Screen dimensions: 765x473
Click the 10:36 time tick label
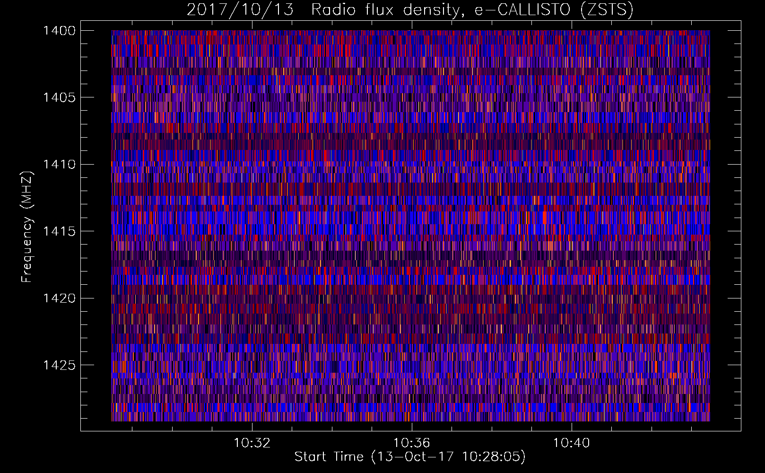412,443
